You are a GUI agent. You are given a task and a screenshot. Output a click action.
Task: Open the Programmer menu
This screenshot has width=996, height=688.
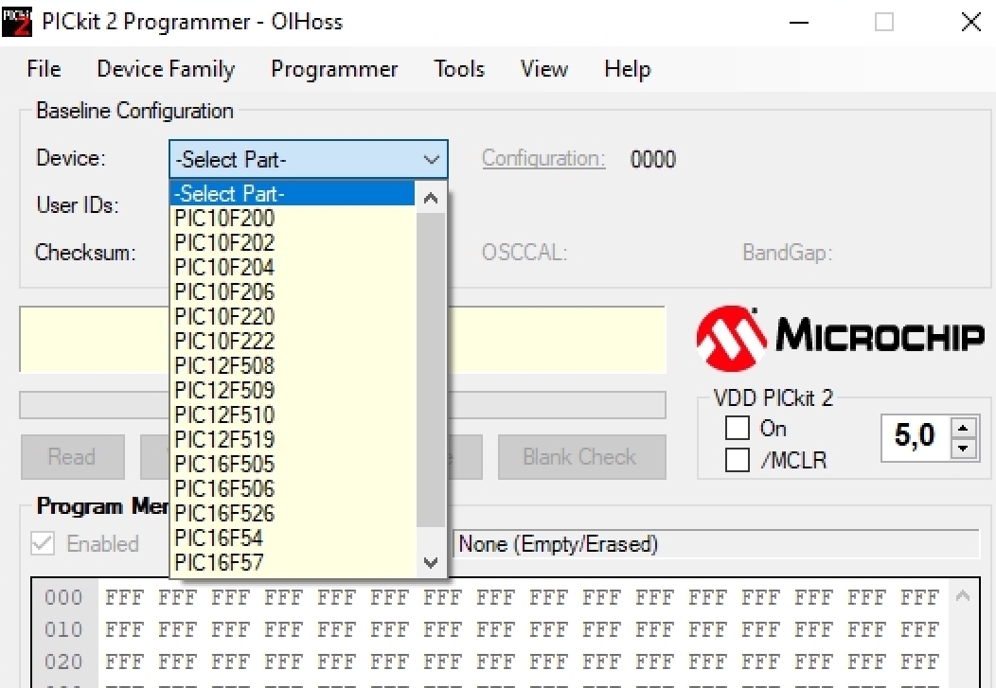click(334, 68)
